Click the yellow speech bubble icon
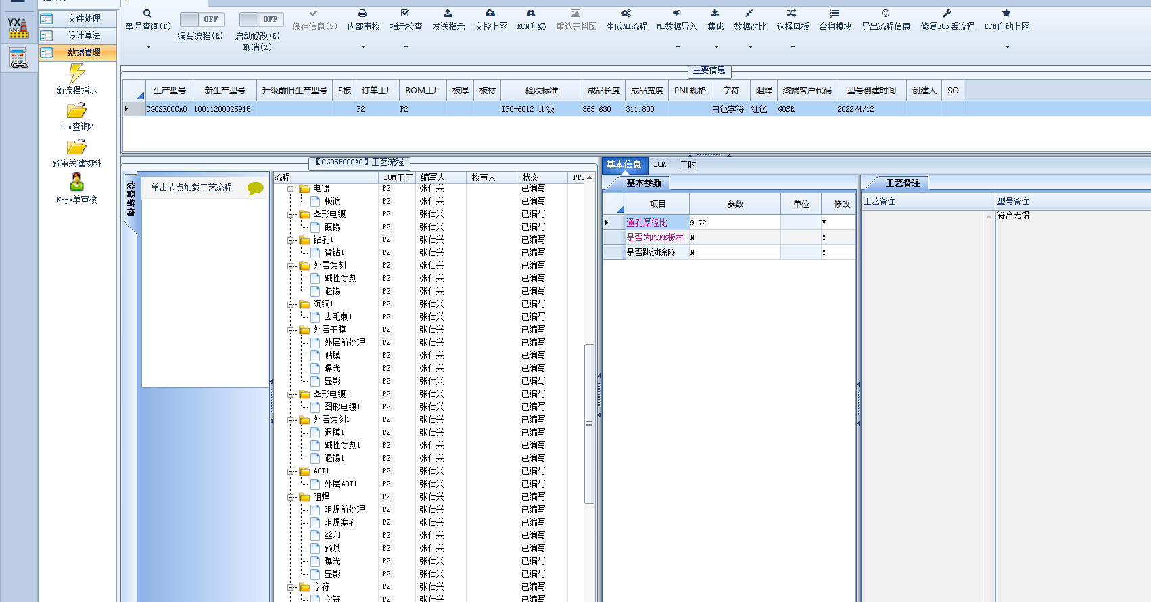Screen dimensions: 1151x602 (256, 189)
